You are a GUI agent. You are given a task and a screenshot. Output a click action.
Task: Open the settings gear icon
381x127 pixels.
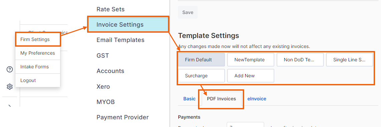[9, 87]
